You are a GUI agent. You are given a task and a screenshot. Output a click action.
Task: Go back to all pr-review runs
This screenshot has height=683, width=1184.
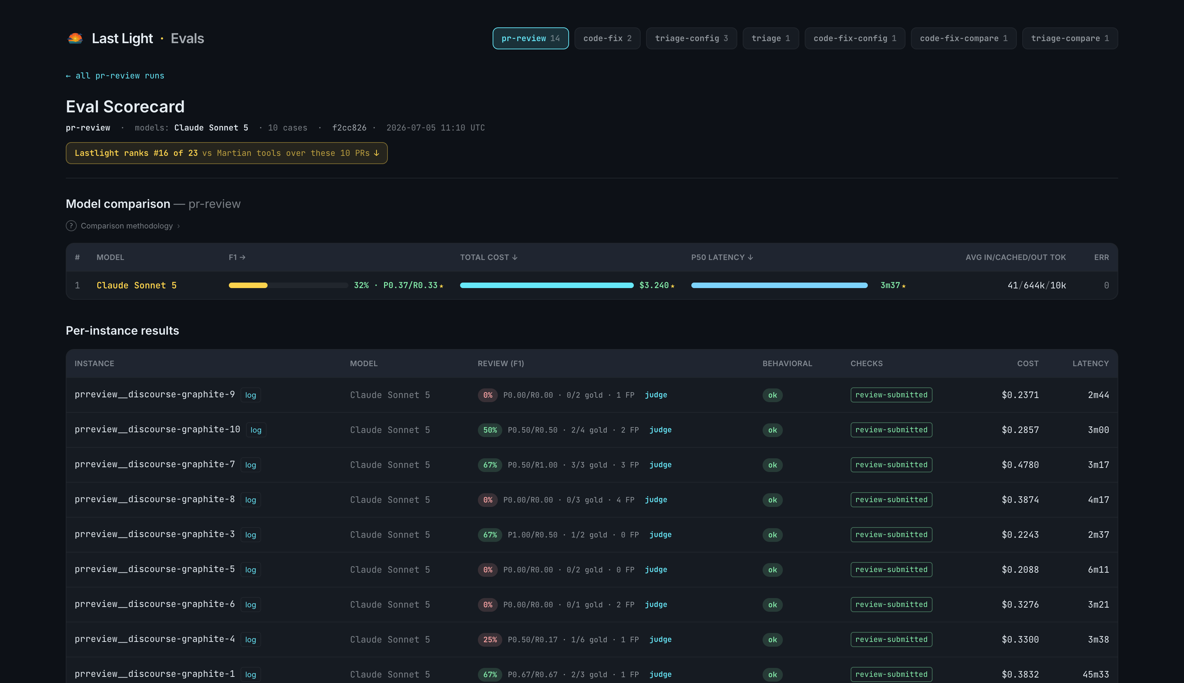(115, 75)
